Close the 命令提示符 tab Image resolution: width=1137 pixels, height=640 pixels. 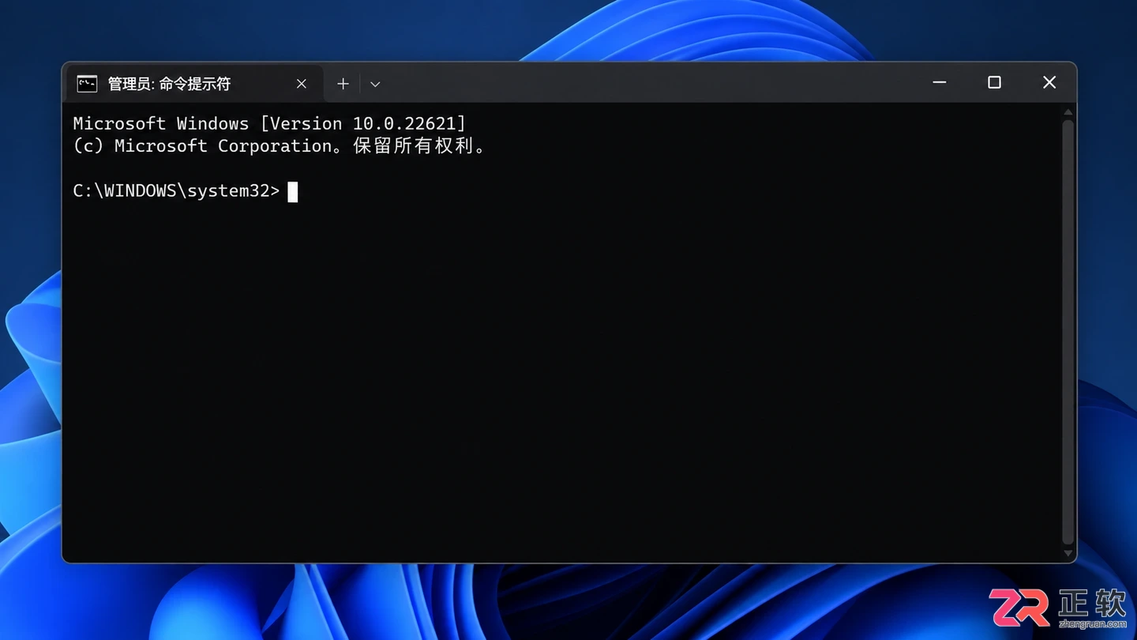pyautogui.click(x=302, y=84)
